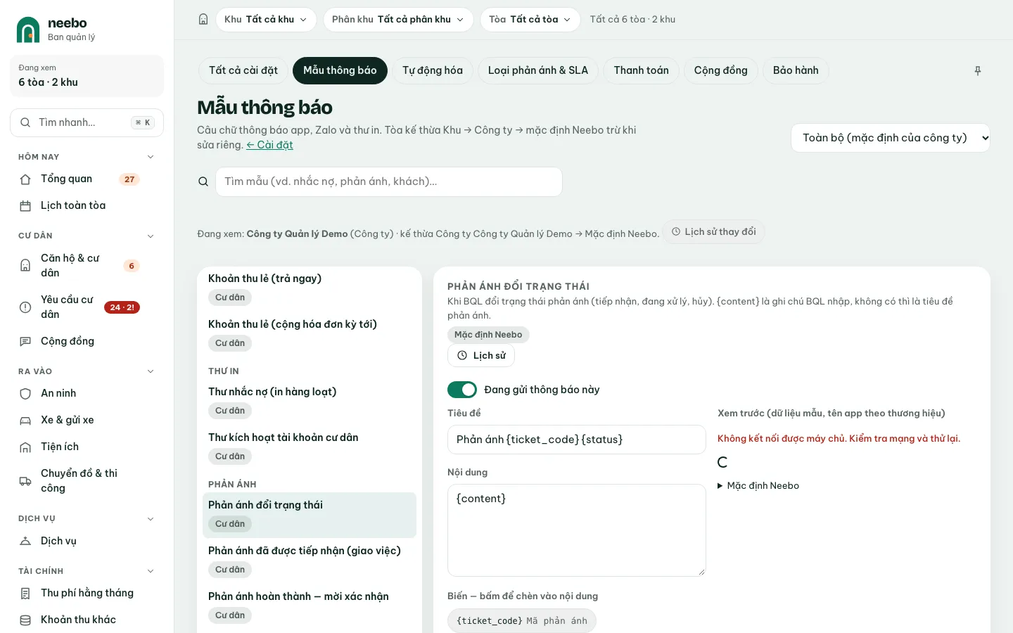Open Lịch sử thay đổi
The width and height of the screenshot is (1013, 633).
tap(713, 232)
